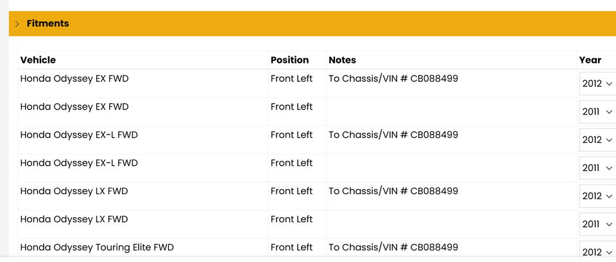Open 2012 year dropdown for Odyssey LX FWD
Screen dimensions: 616x262
point(597,196)
